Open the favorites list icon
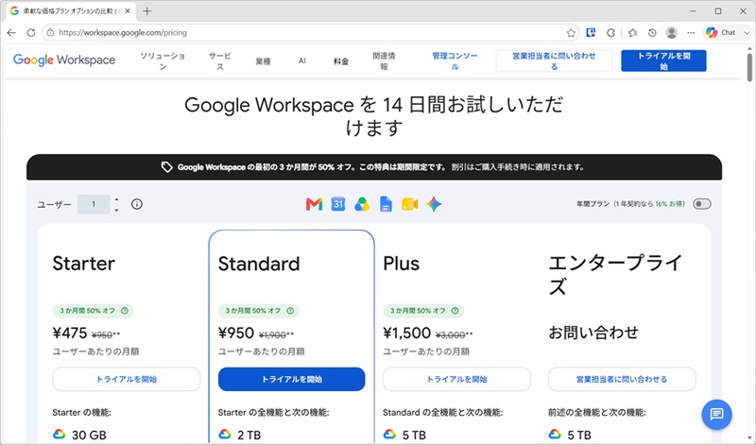This screenshot has width=756, height=445. (x=632, y=33)
